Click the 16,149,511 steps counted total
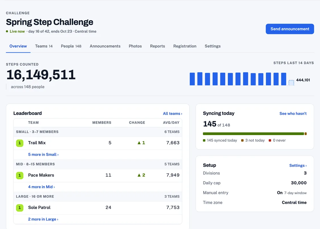The image size is (320, 229). (41, 75)
